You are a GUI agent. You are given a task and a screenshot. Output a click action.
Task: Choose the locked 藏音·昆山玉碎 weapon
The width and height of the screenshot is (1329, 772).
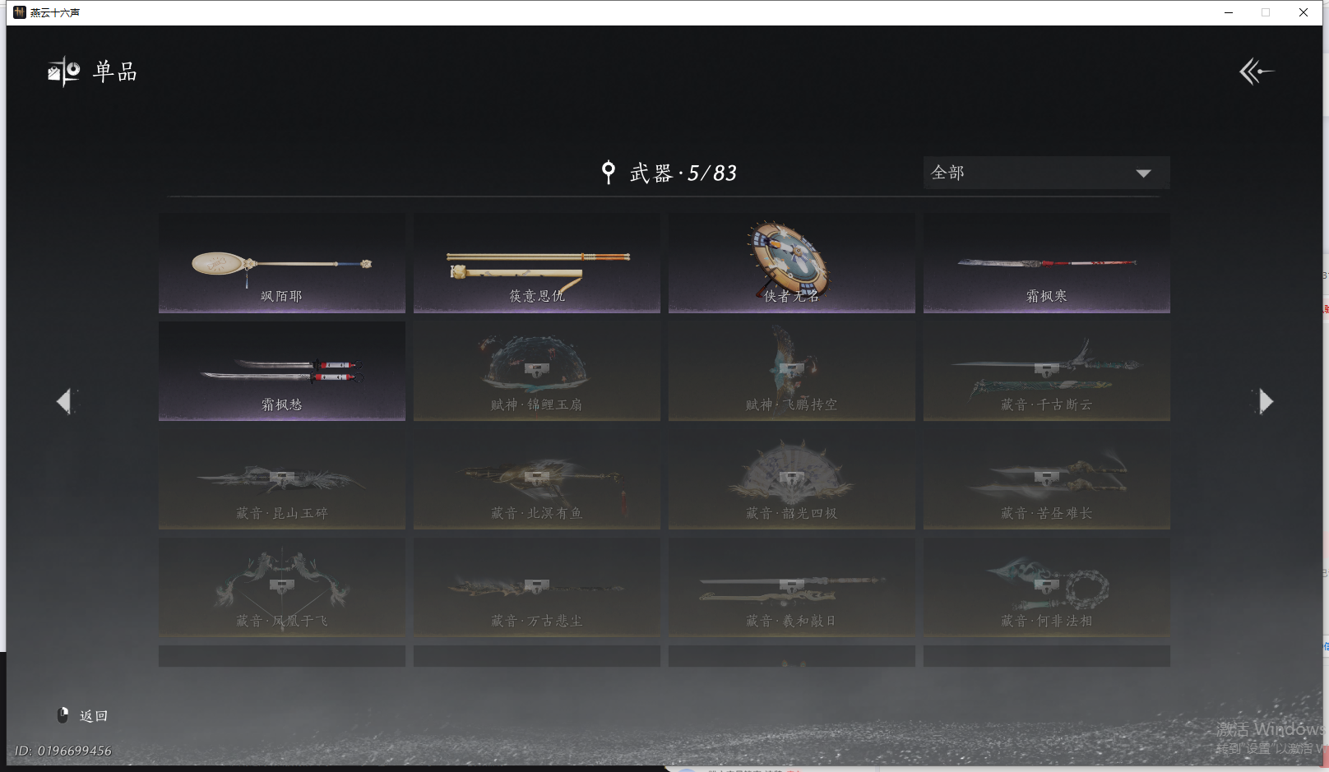(x=282, y=479)
